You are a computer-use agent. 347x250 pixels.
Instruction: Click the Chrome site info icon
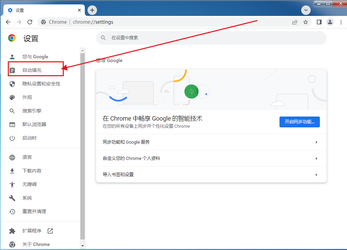[43, 22]
